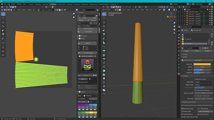This screenshot has height=120, width=214.
Task: Click the zoom magnifier in the UV editor
Action: coord(74,14)
